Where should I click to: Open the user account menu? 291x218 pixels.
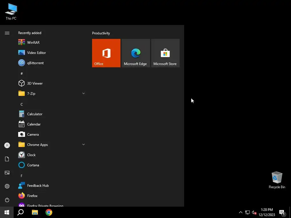[7, 145]
